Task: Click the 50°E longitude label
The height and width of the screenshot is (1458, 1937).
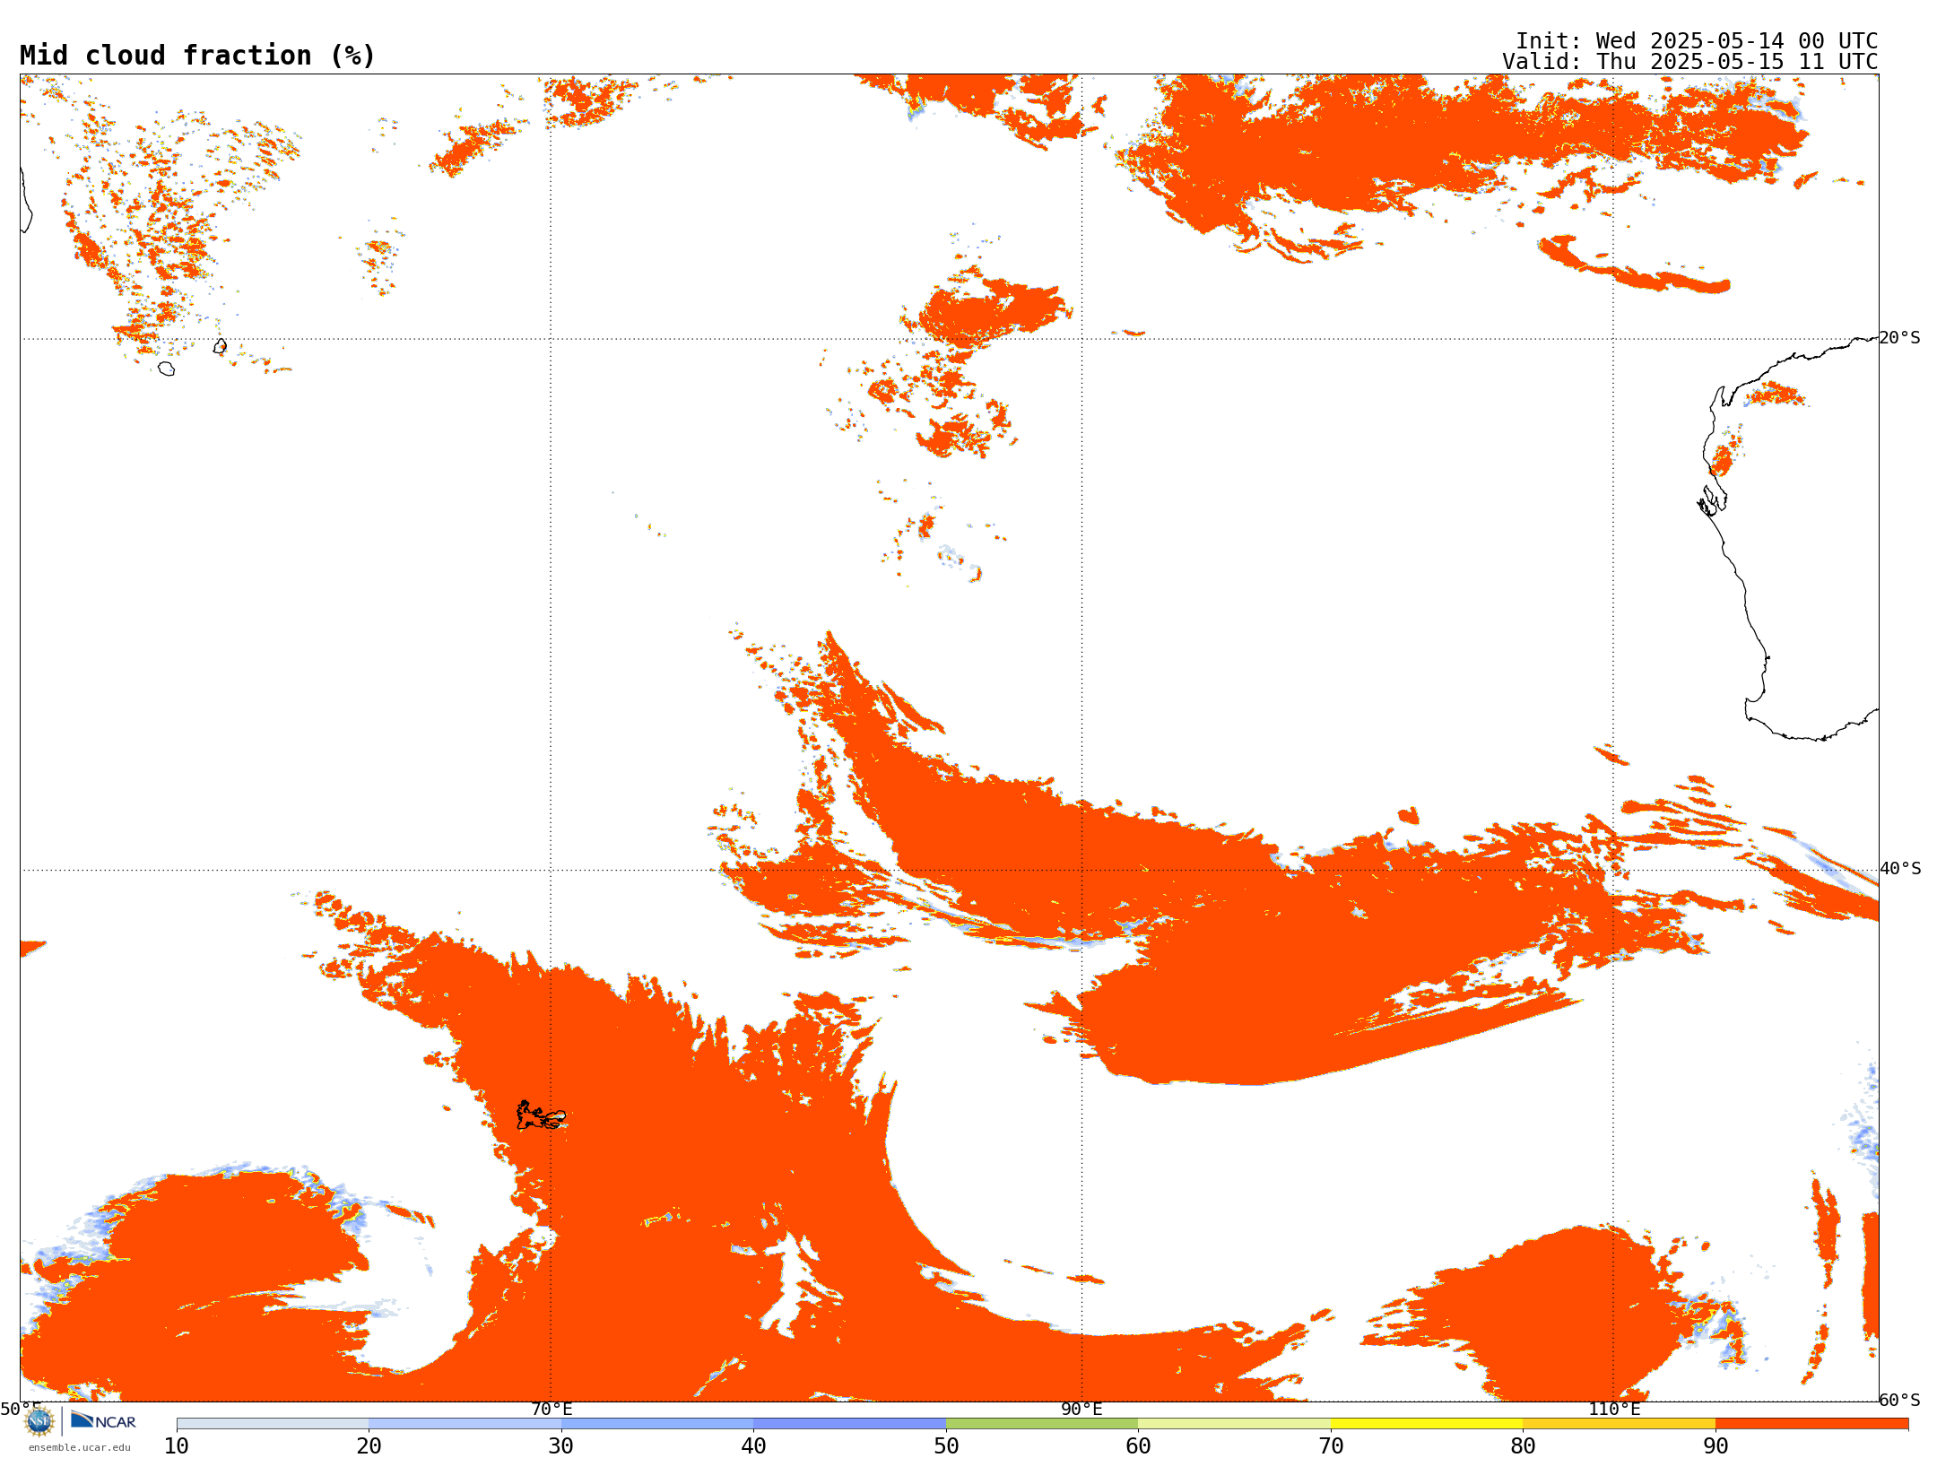Action: point(20,1409)
